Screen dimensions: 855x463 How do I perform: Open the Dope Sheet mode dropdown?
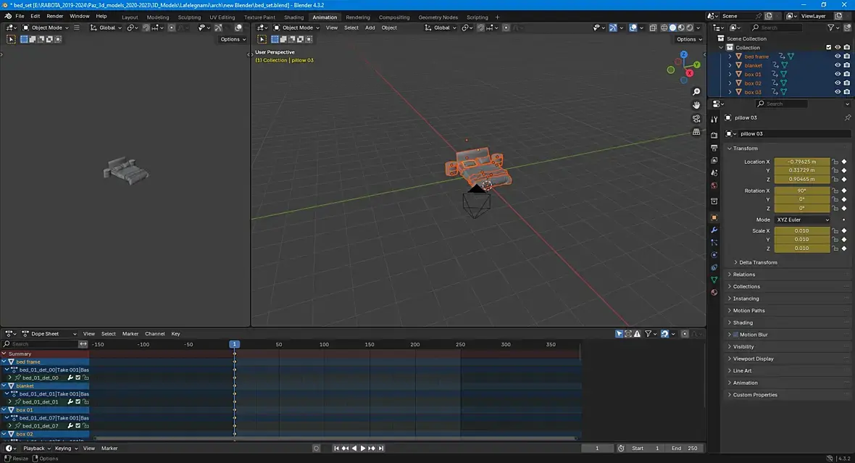pos(49,334)
